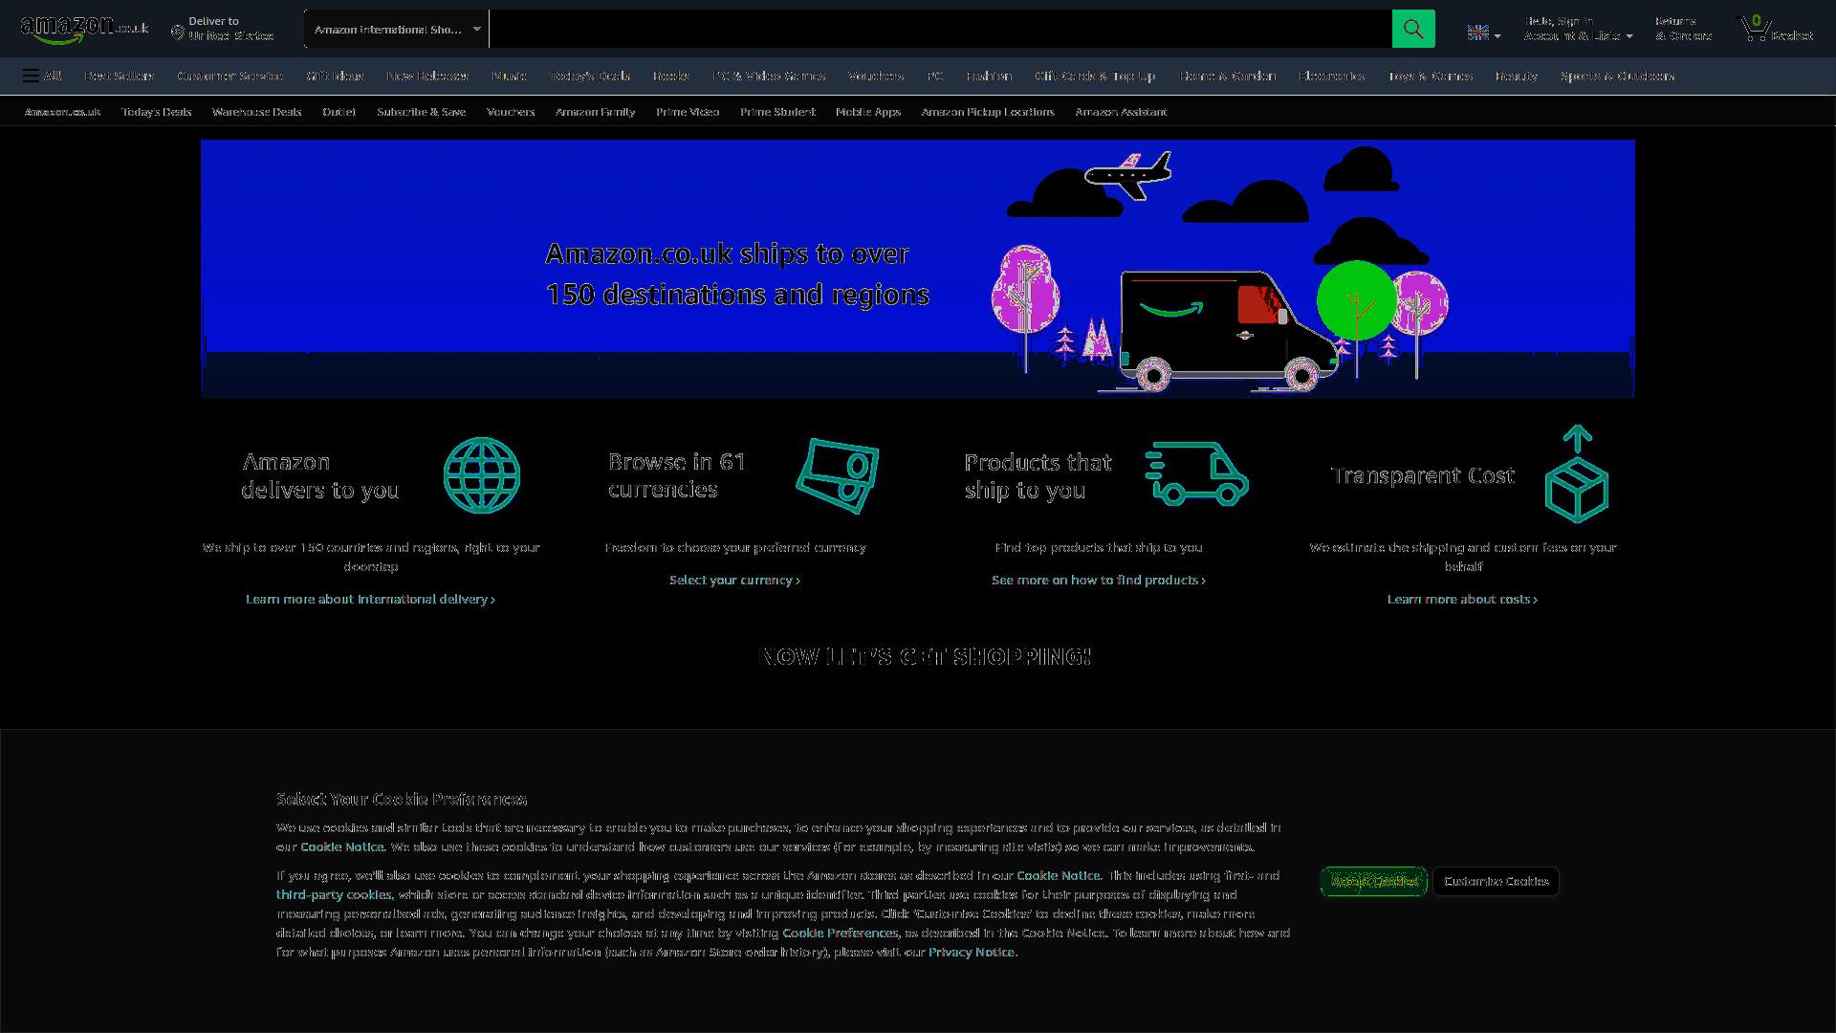Click the shipping destinations banner
Screen dimensions: 1836x1033
pos(918,269)
